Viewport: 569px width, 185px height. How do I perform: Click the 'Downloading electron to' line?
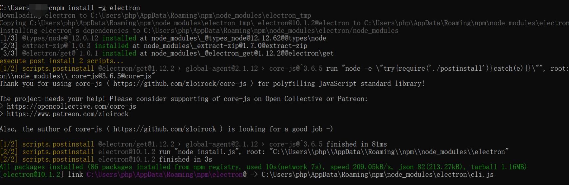pos(156,16)
